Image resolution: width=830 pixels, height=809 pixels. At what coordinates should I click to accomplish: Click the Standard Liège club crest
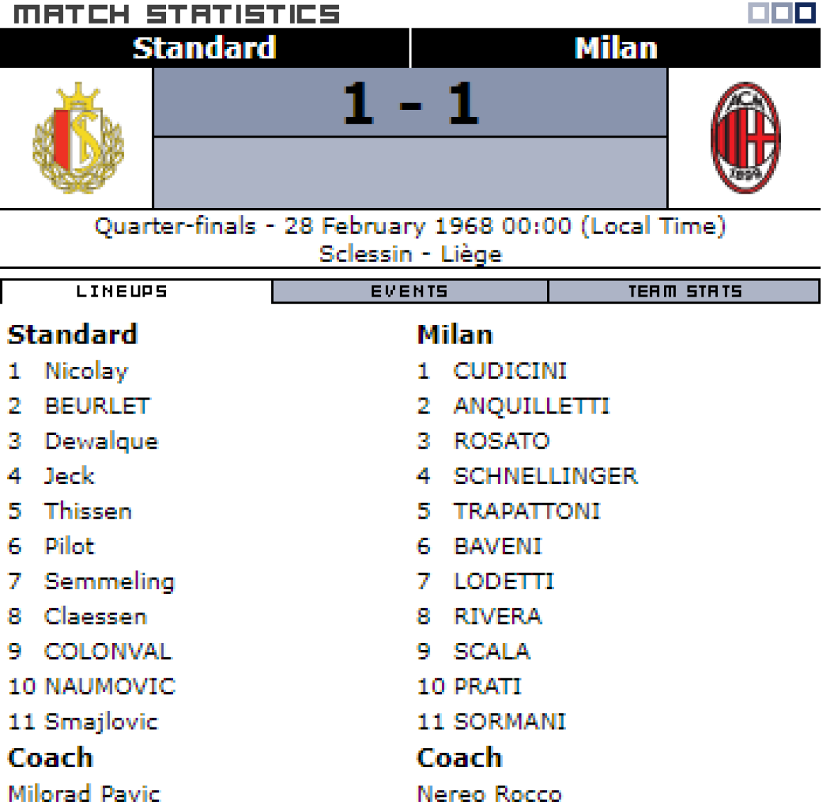(x=78, y=138)
